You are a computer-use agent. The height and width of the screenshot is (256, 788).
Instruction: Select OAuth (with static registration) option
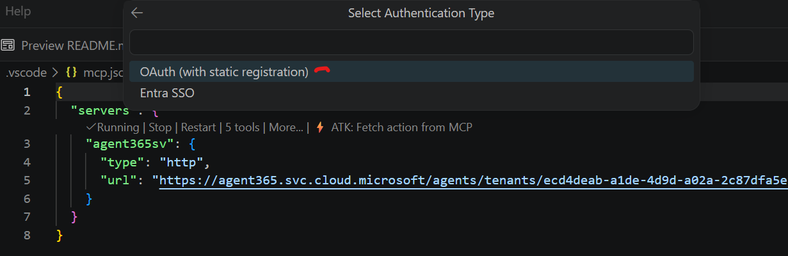[224, 72]
